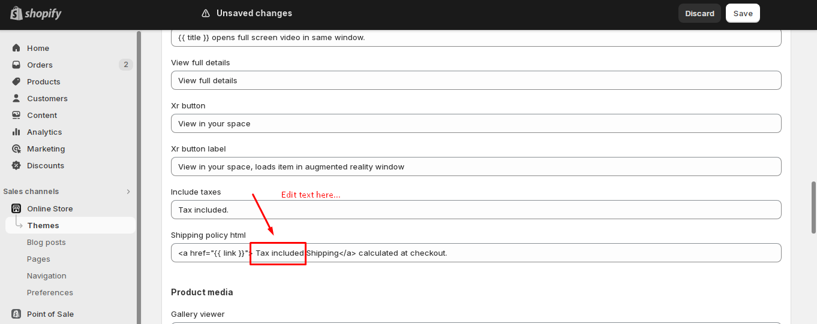Open the Home icon in sidebar
This screenshot has height=324, width=817.
(x=16, y=48)
